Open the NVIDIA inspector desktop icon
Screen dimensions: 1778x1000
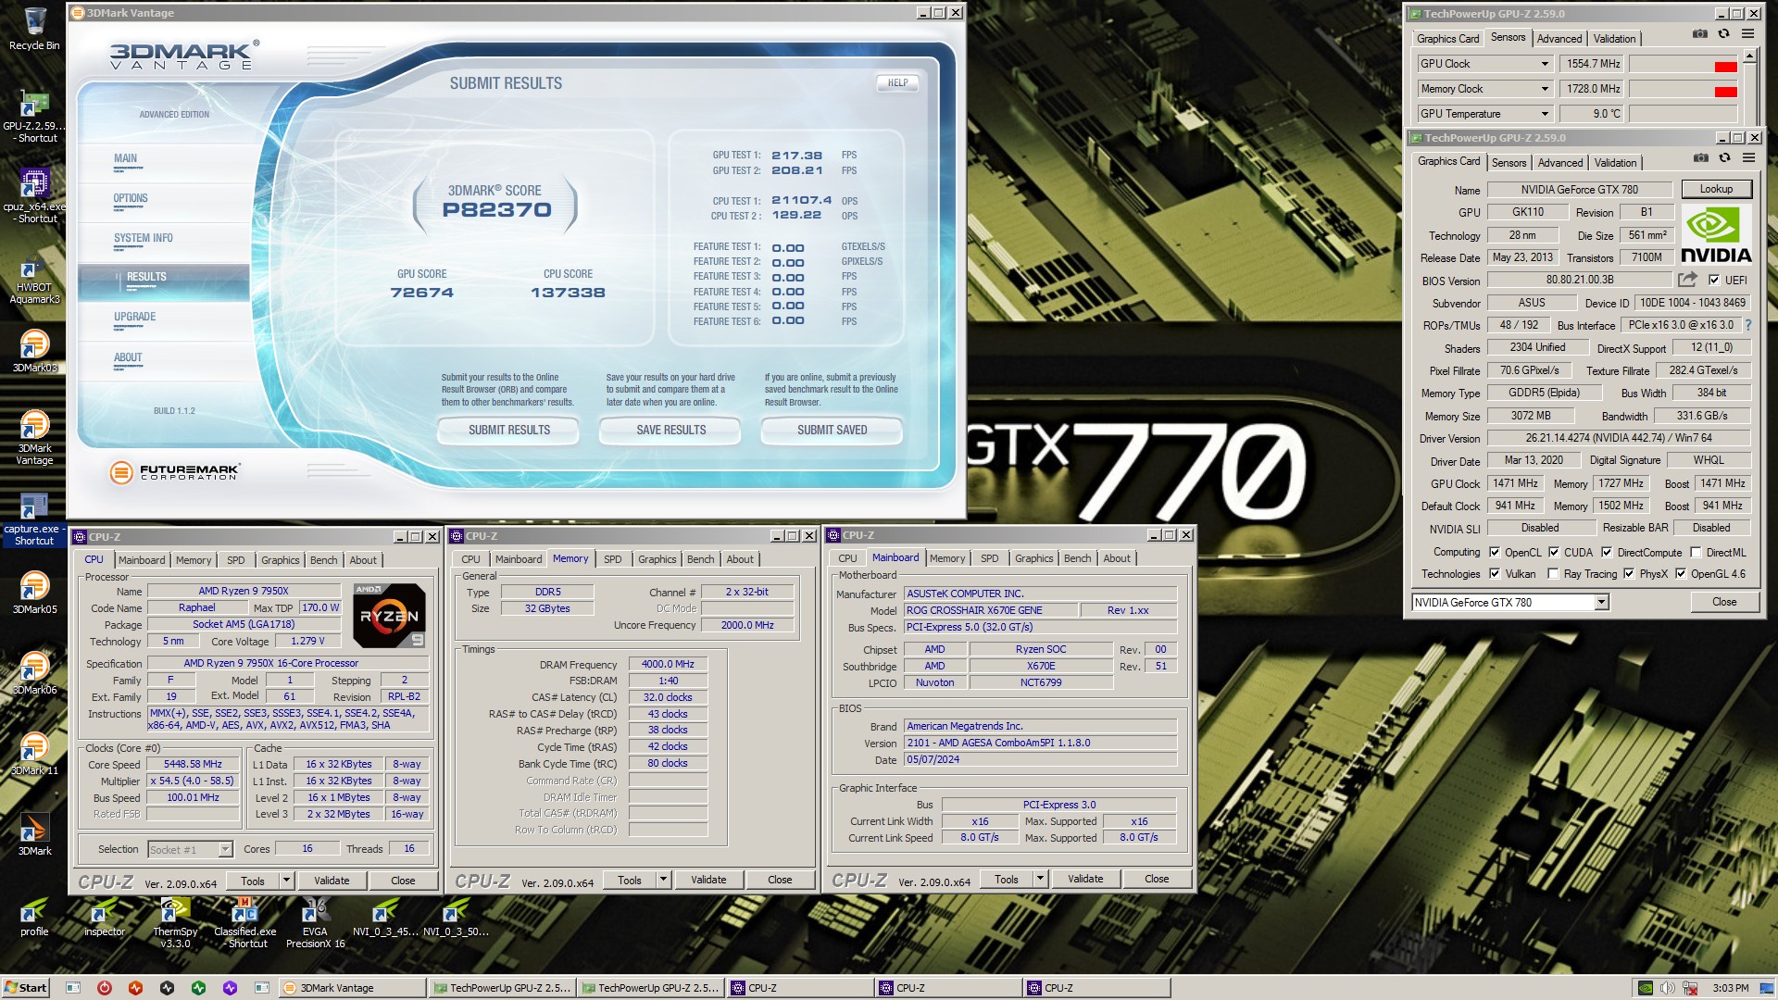[x=105, y=915]
